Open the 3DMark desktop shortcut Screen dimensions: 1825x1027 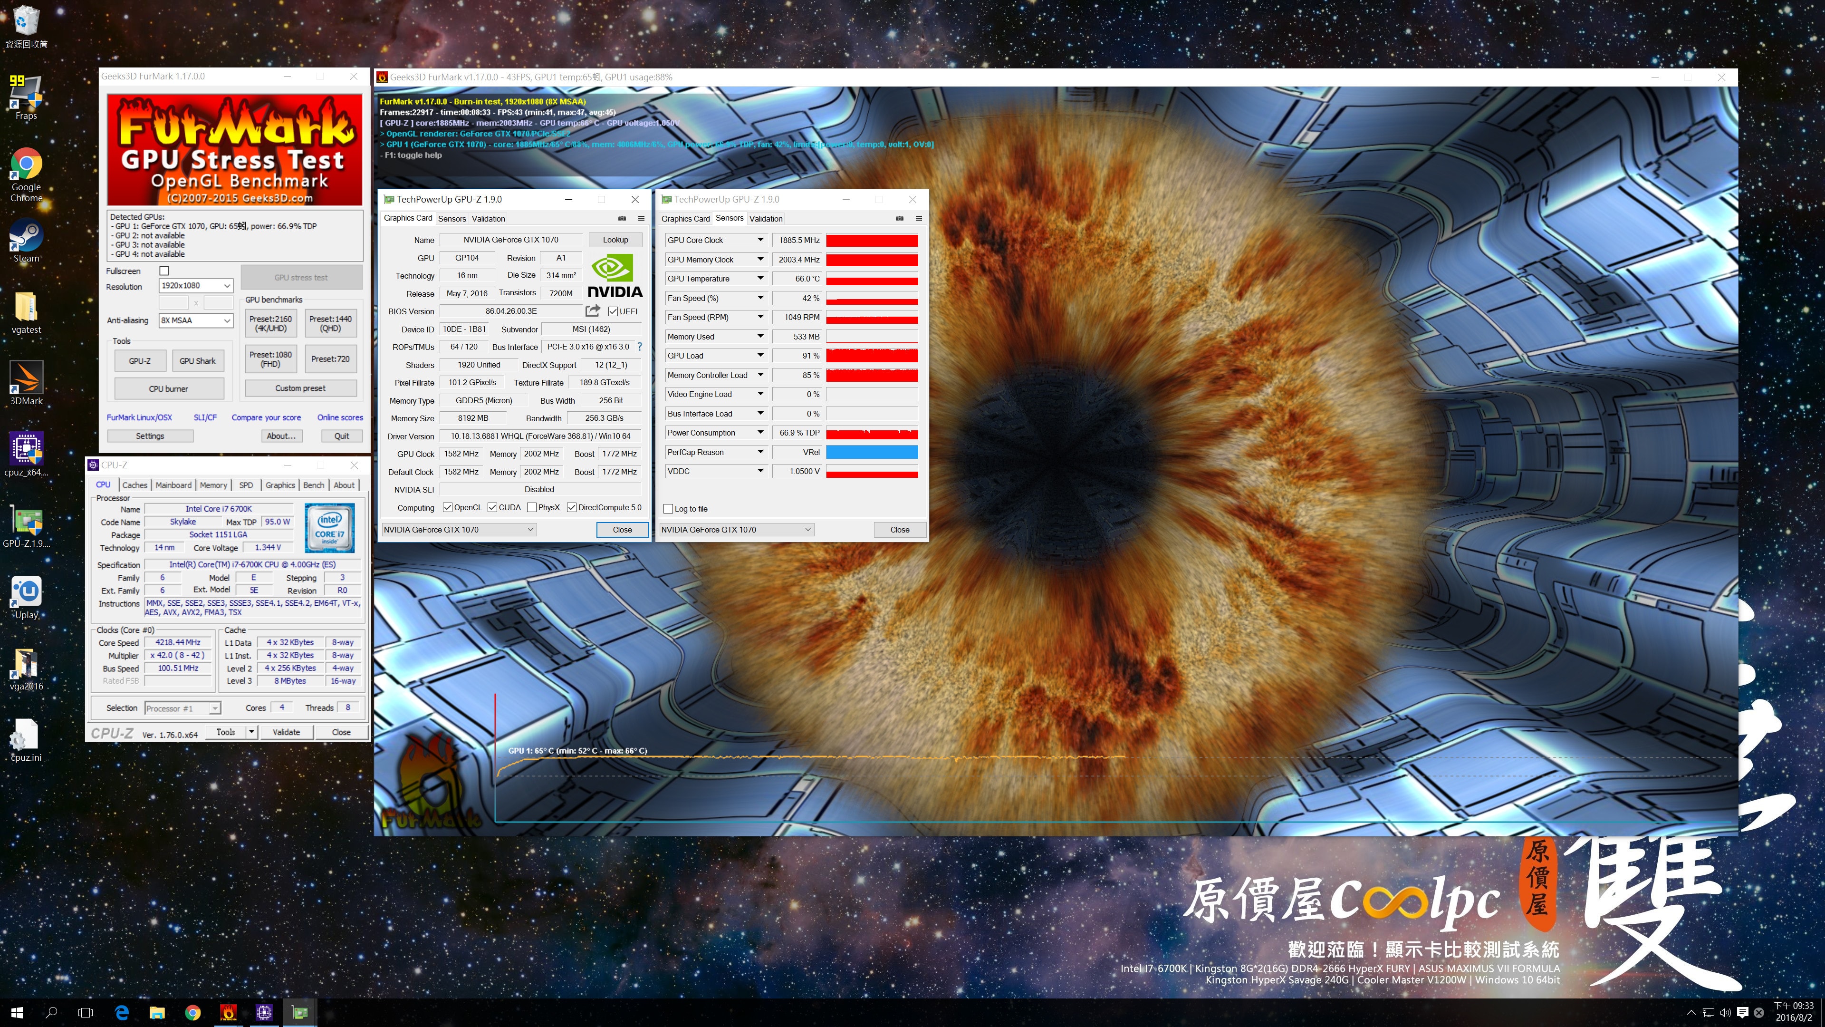26,383
